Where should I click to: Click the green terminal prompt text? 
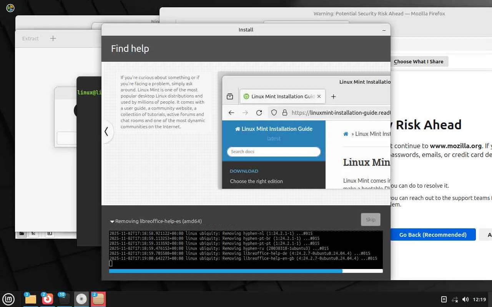(90, 92)
